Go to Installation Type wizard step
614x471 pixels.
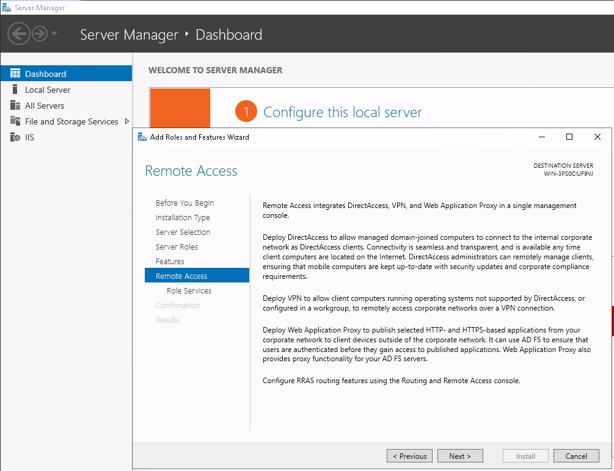(183, 217)
